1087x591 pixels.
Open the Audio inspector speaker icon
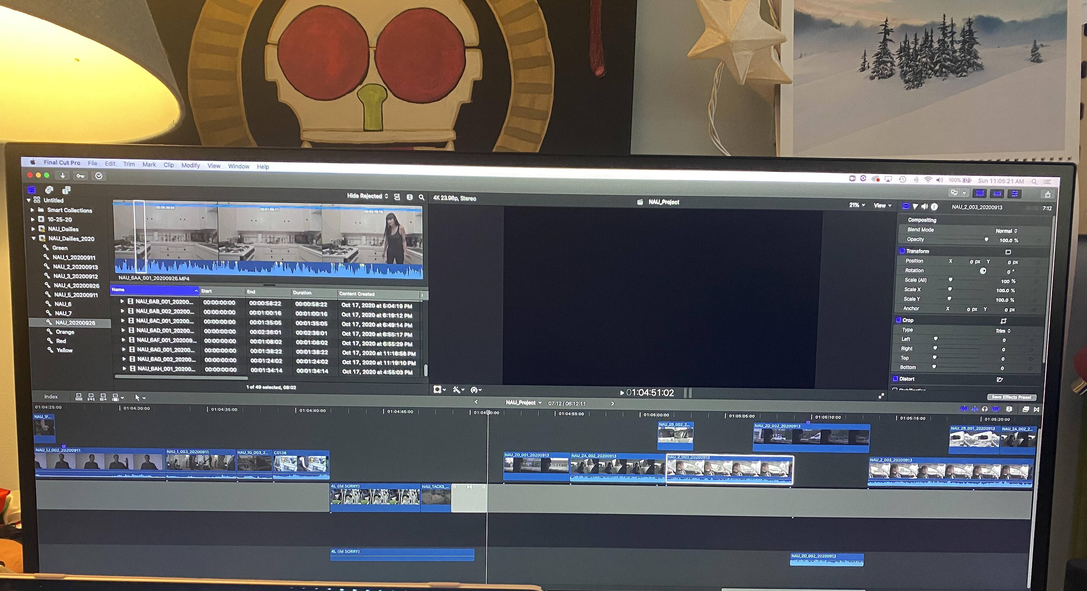pyautogui.click(x=925, y=206)
